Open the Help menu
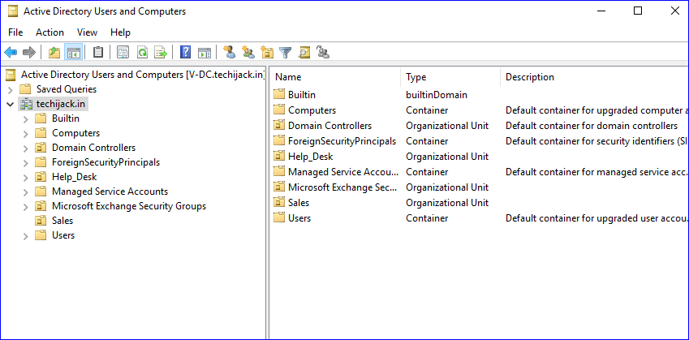The image size is (689, 340). tap(120, 32)
